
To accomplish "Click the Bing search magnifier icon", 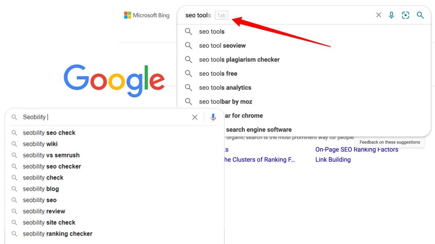I will [420, 15].
